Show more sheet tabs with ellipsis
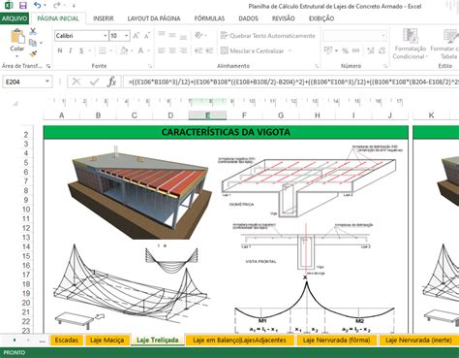459x358 pixels. 42,341
